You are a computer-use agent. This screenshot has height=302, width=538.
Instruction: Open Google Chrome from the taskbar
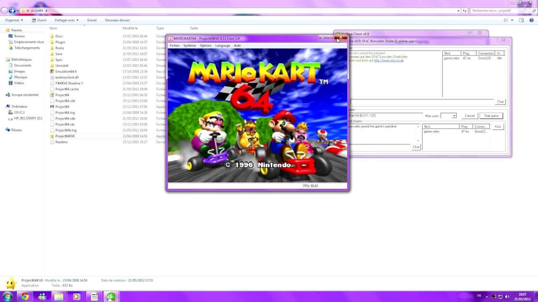tap(25, 297)
